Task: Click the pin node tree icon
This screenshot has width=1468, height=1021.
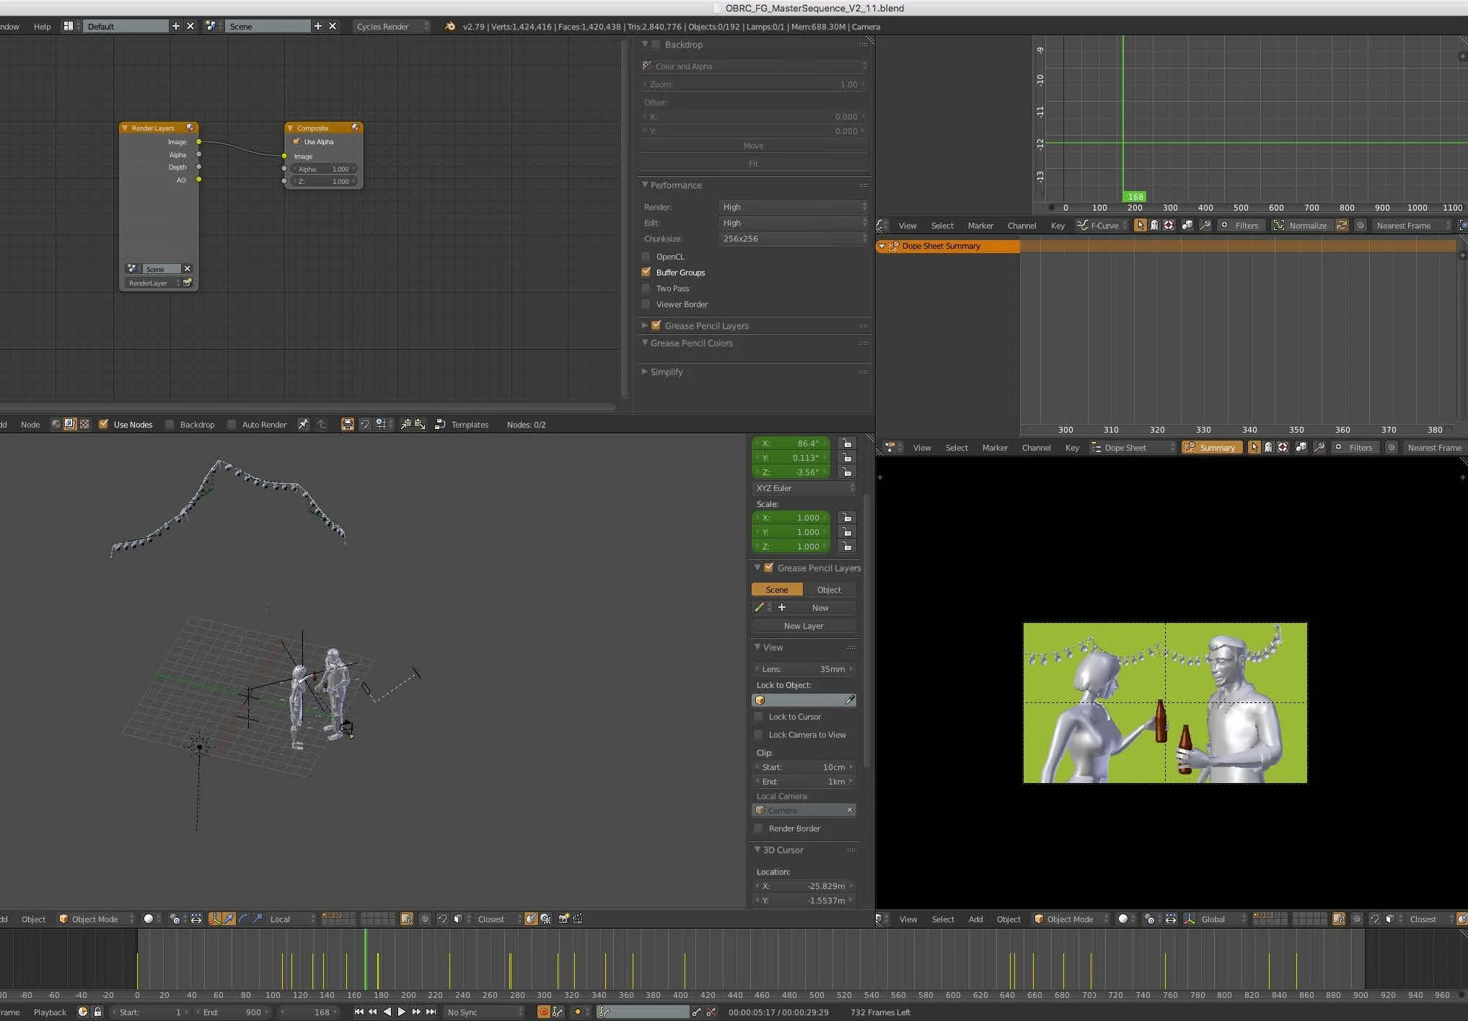Action: [x=303, y=424]
